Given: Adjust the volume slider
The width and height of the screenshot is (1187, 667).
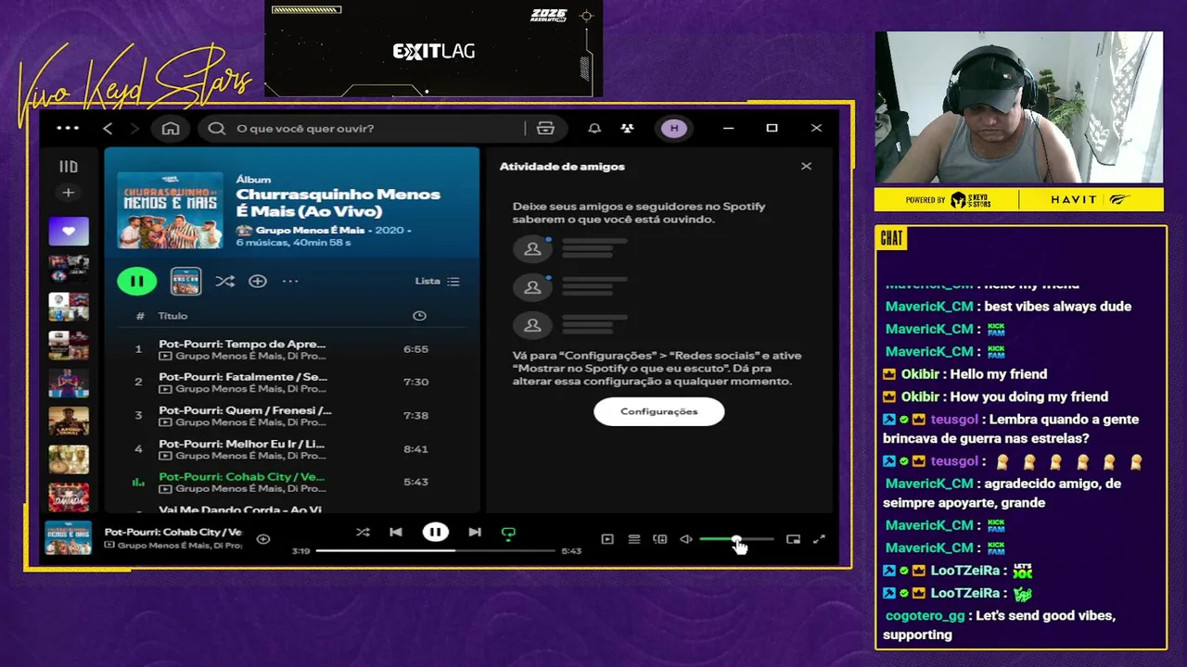Looking at the screenshot, I should (736, 539).
